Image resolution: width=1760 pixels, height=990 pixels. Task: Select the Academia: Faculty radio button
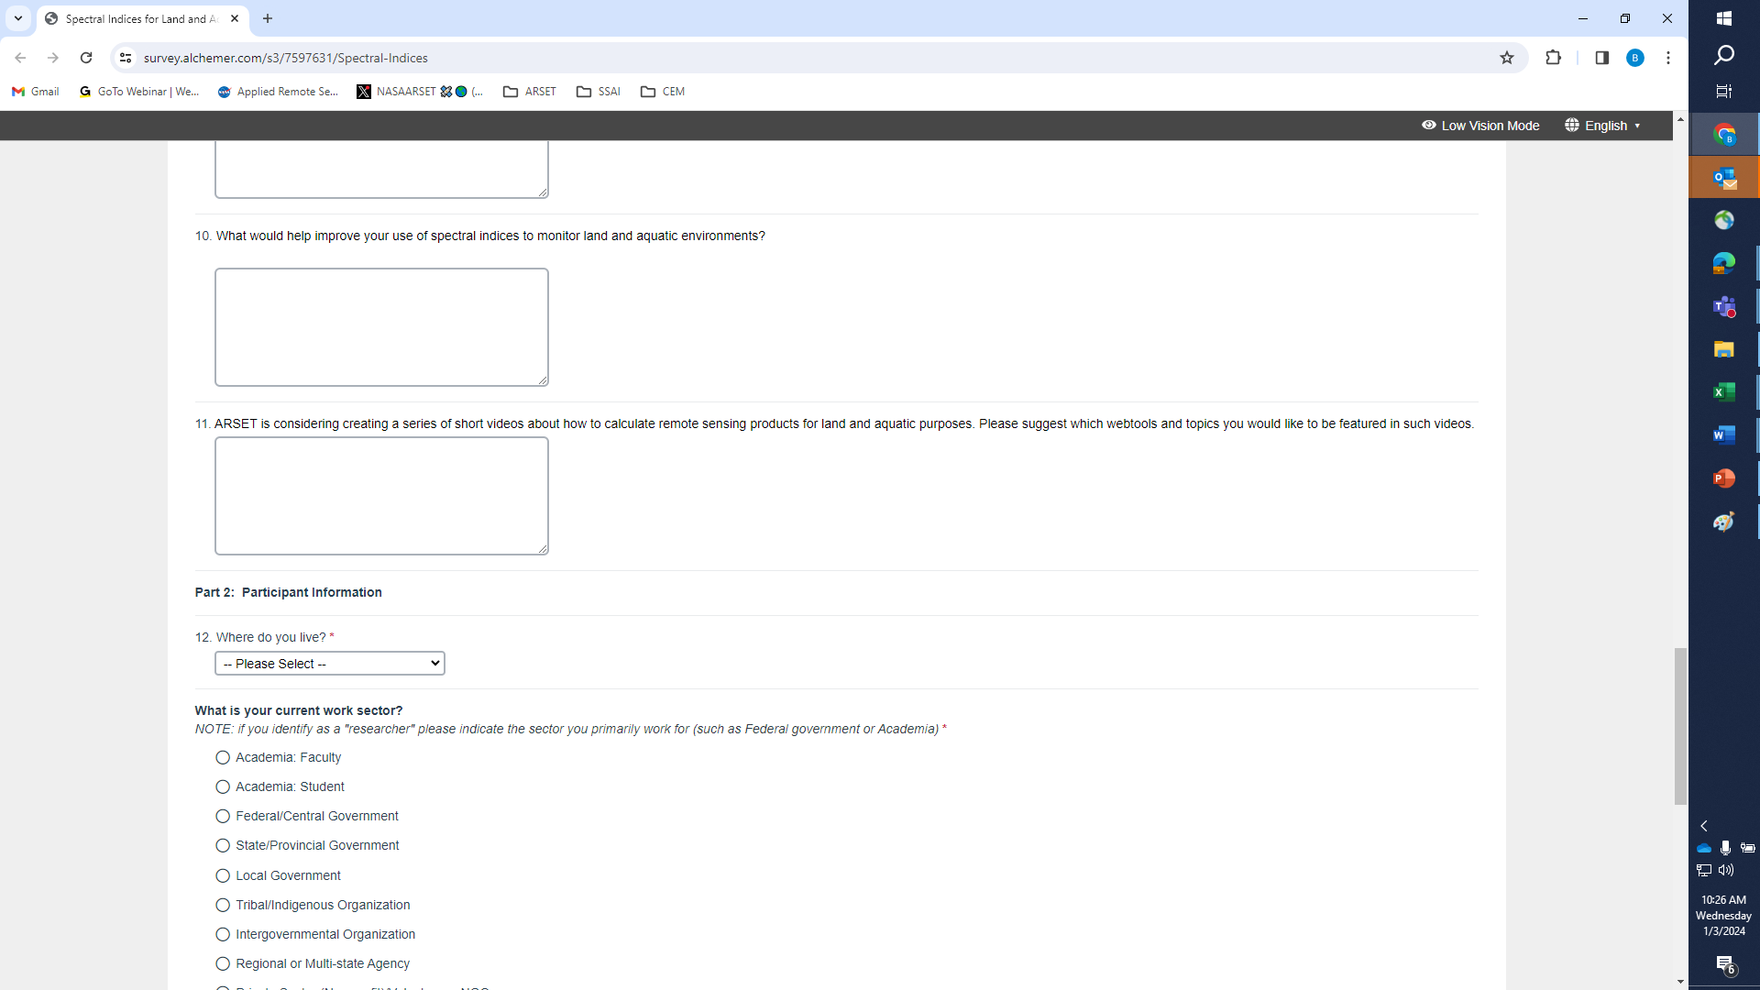pyautogui.click(x=223, y=757)
